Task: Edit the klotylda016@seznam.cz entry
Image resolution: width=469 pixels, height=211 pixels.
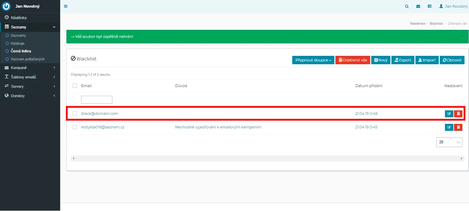Action: click(449, 127)
